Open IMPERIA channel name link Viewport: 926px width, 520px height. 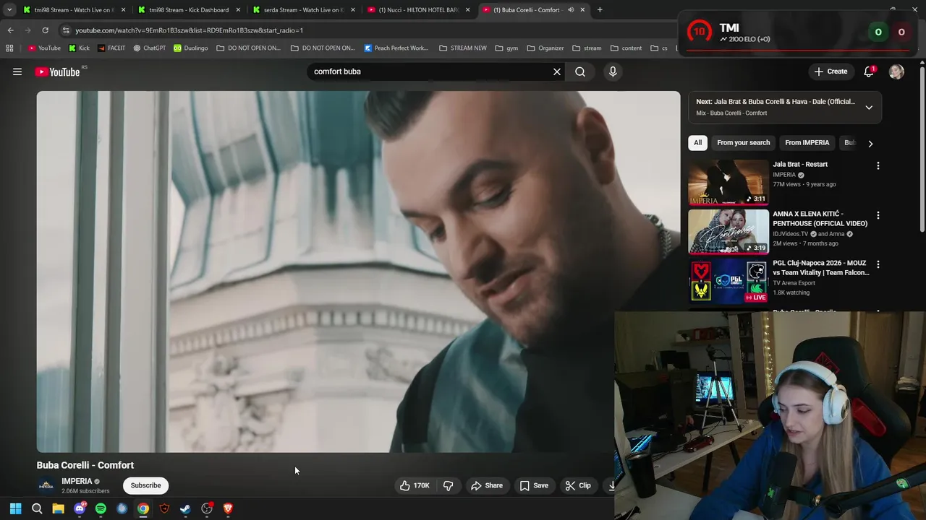[x=77, y=481]
